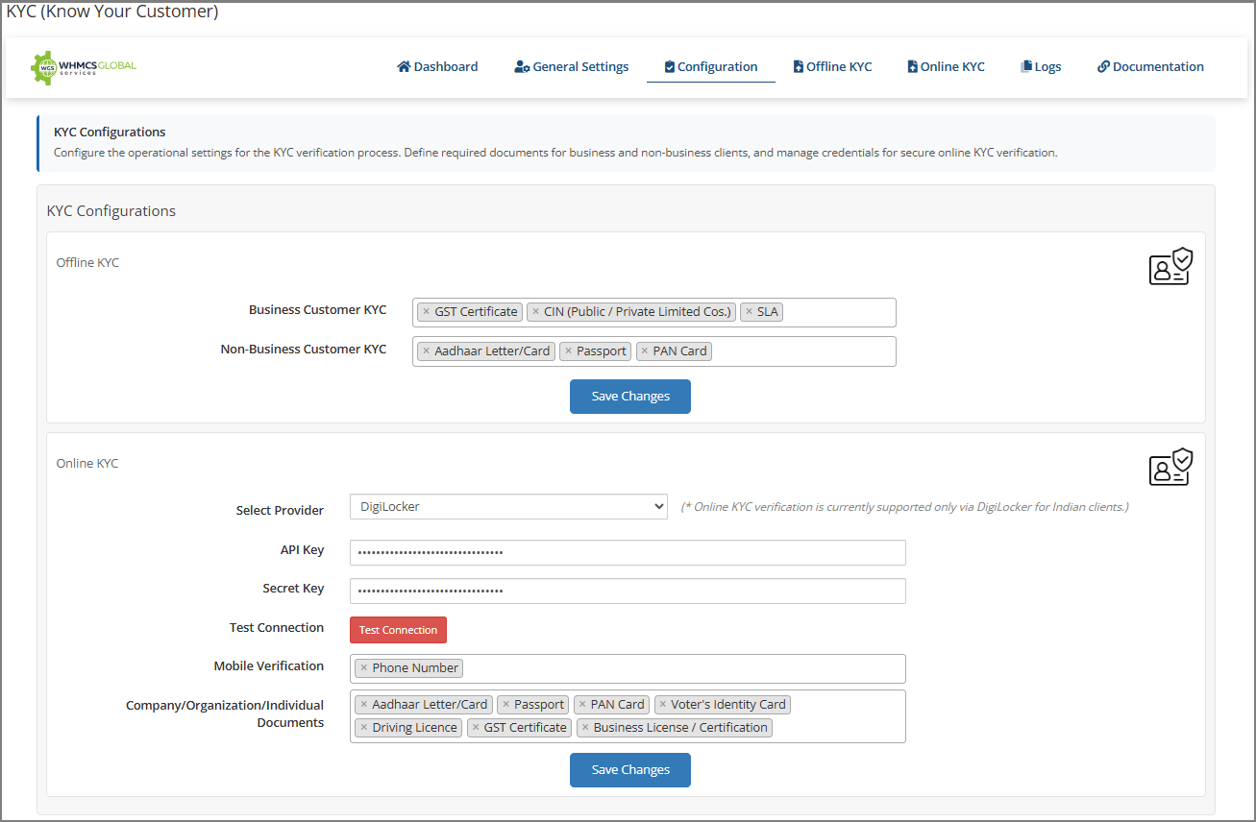Remove the Business License / Certification tag

pyautogui.click(x=585, y=728)
